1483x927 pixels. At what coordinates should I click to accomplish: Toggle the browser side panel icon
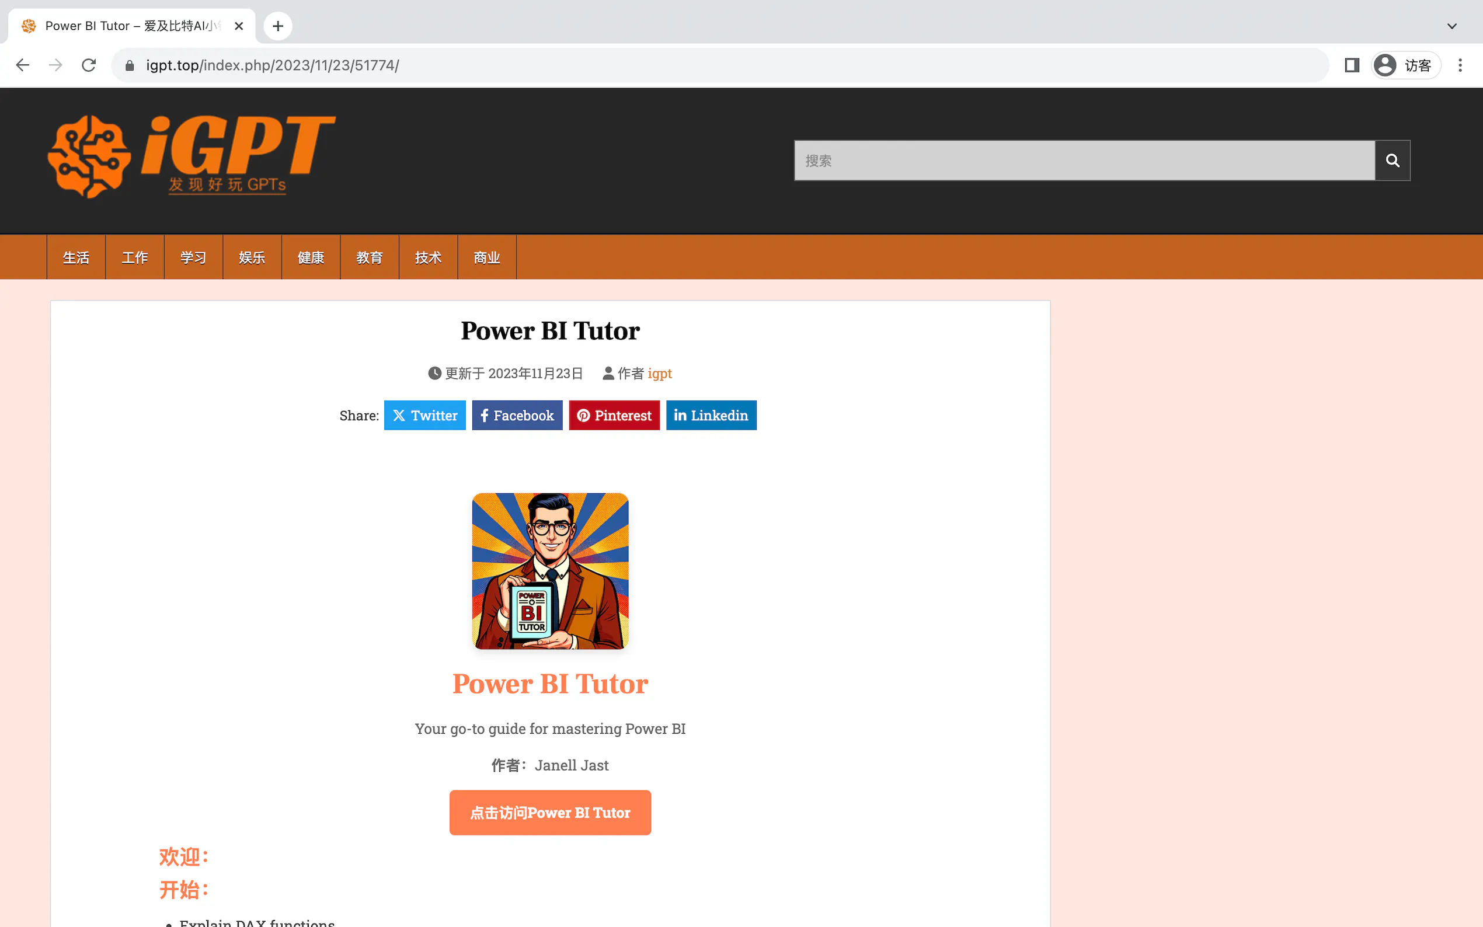pos(1352,65)
